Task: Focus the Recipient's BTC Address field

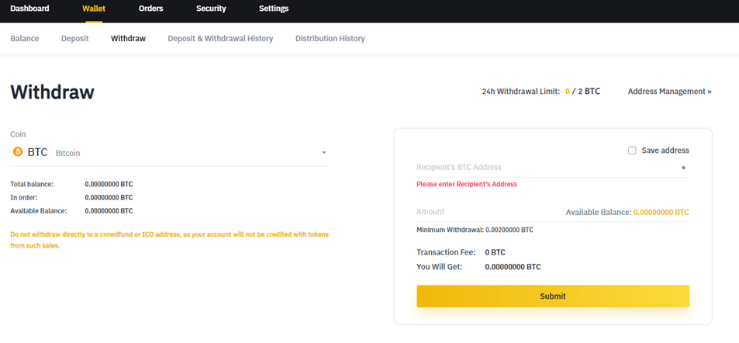Action: pyautogui.click(x=547, y=168)
